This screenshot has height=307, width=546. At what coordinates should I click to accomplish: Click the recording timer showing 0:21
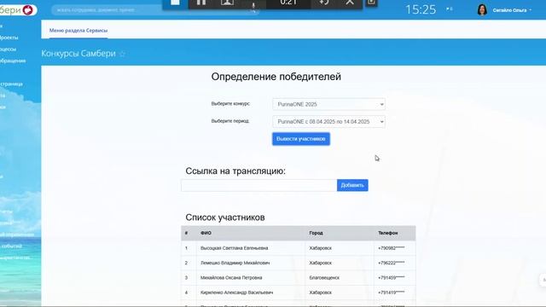288,3
